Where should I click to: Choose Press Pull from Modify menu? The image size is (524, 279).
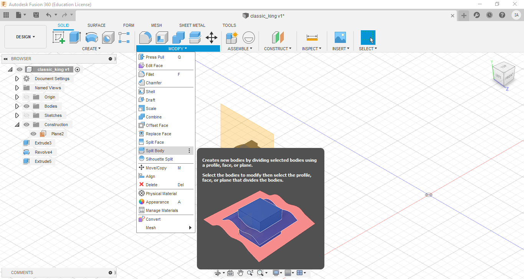(166, 57)
